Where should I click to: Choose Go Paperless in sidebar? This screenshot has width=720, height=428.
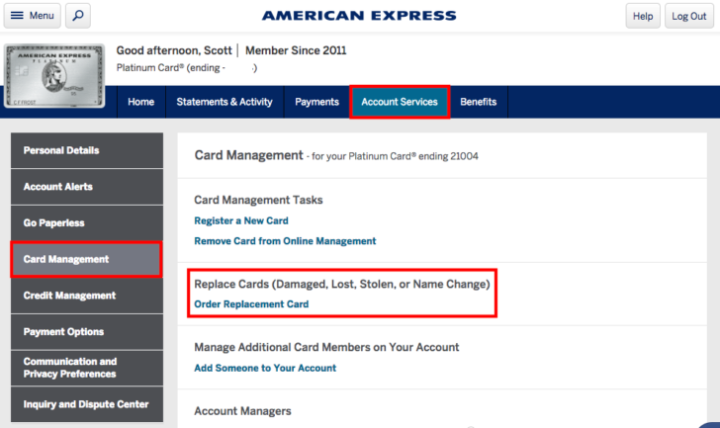pos(87,223)
